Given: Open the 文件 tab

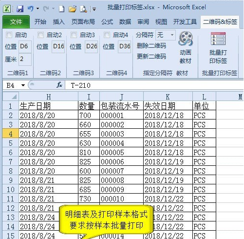Looking at the screenshot, I should click(x=16, y=21).
